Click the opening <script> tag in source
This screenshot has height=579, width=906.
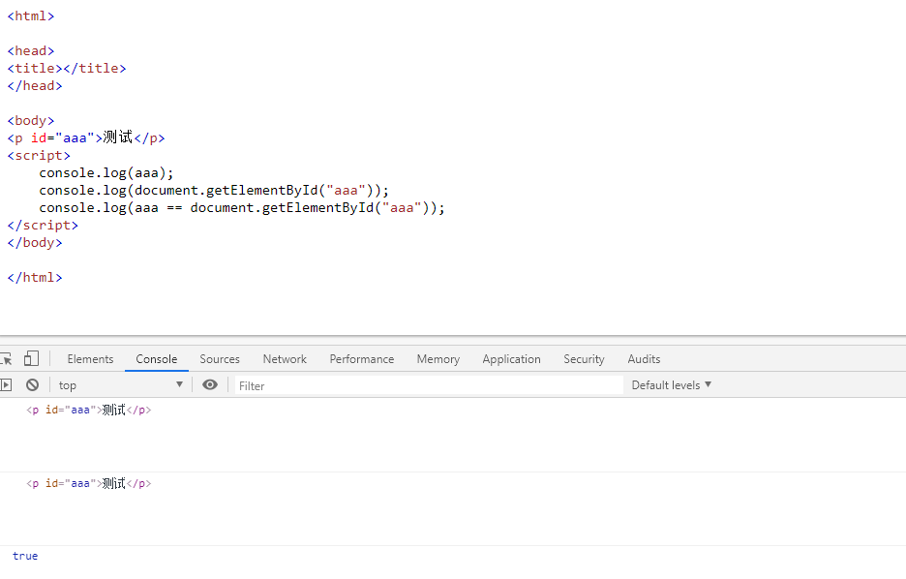[x=39, y=156]
